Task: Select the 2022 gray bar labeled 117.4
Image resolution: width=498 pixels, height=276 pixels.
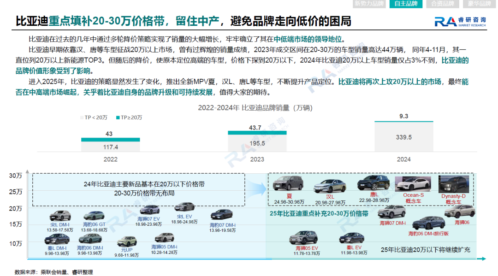Action: [111, 147]
